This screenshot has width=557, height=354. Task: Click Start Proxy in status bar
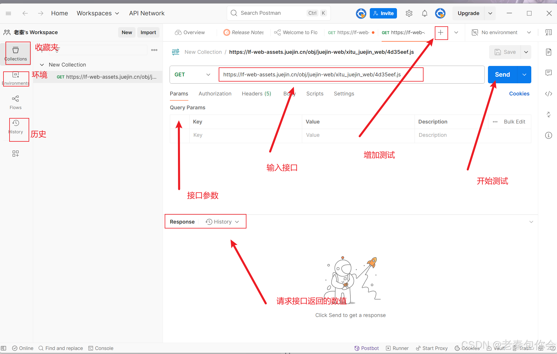[432, 348]
